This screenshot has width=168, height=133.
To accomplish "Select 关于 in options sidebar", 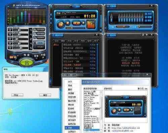I will pyautogui.click(x=70, y=82).
